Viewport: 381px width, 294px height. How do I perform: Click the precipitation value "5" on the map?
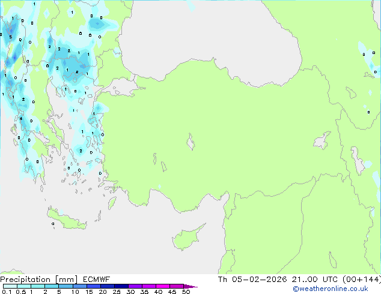(x=10, y=37)
